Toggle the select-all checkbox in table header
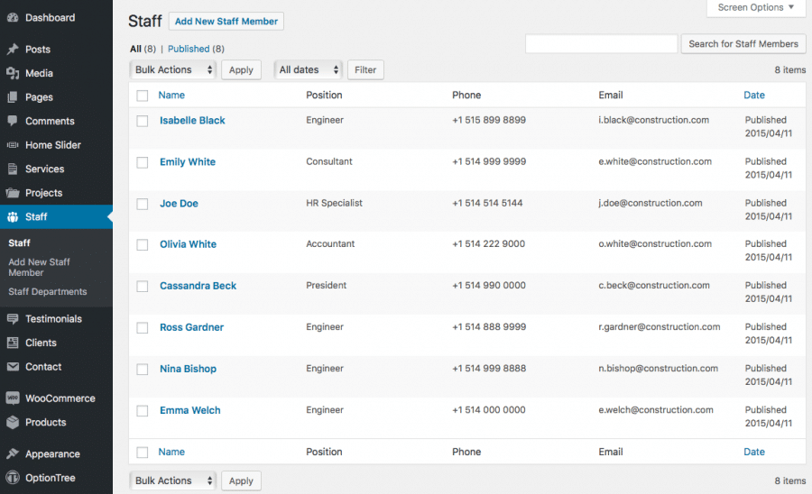Image resolution: width=812 pixels, height=494 pixels. 143,96
